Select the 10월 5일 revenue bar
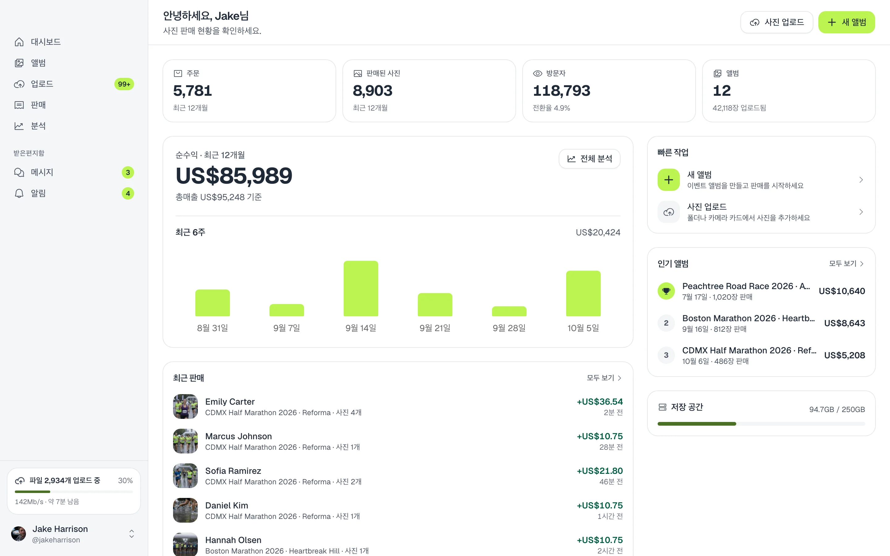Image resolution: width=890 pixels, height=556 pixels. pyautogui.click(x=583, y=293)
